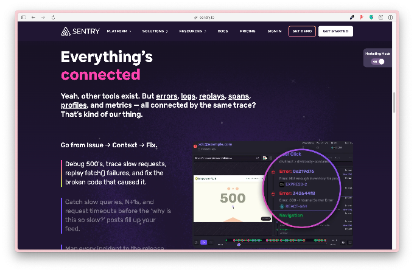414x272 pixels.
Task: Click the Navigation breadcrumb entry
Action: (291, 215)
